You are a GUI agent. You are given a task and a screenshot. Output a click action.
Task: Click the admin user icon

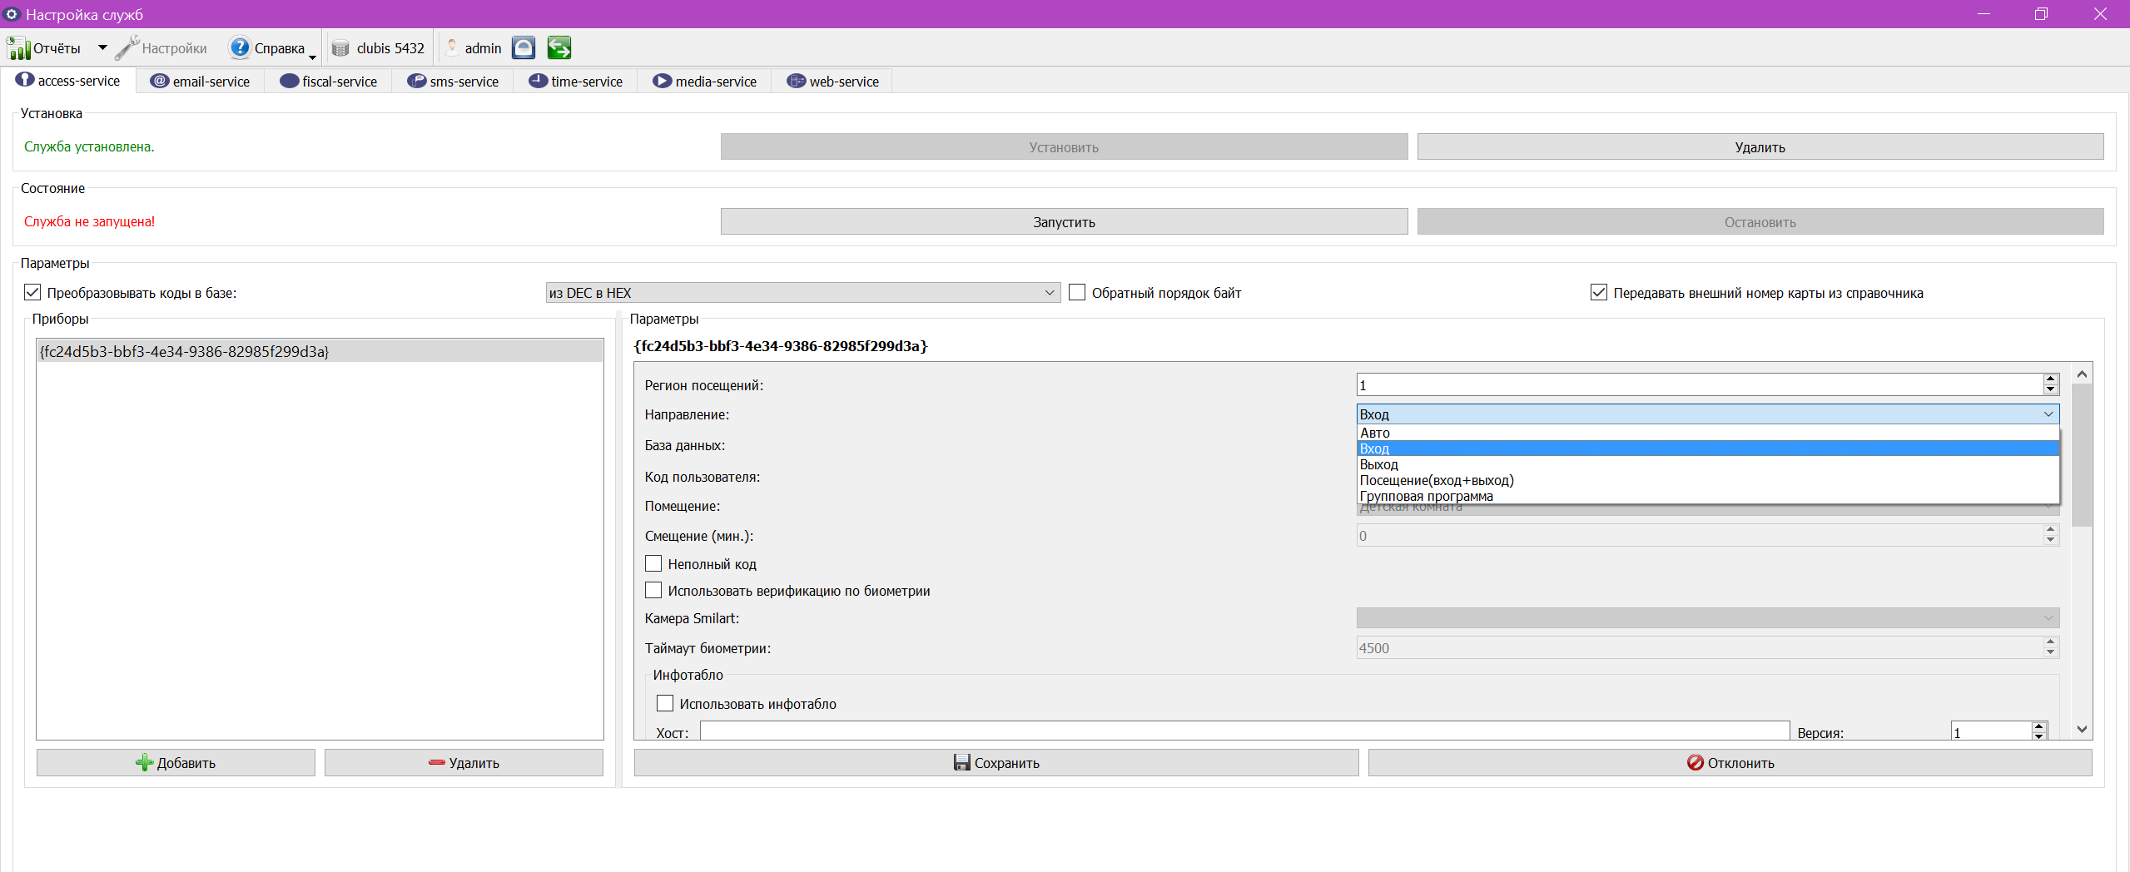(x=452, y=47)
